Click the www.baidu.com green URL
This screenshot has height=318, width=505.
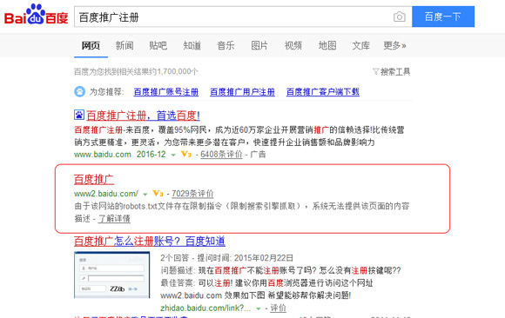[x=103, y=155]
